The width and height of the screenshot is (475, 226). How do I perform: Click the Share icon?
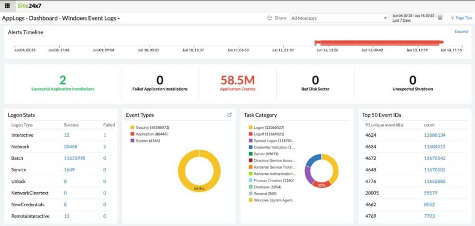pyautogui.click(x=270, y=18)
